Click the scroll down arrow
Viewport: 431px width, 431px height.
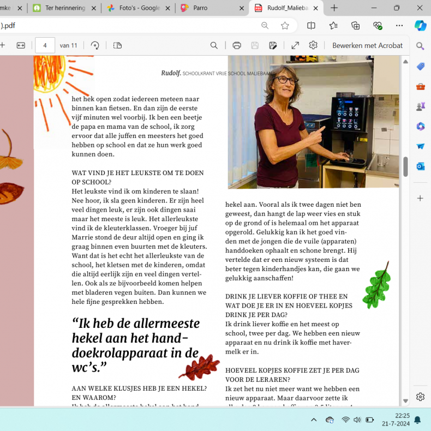tap(405, 401)
